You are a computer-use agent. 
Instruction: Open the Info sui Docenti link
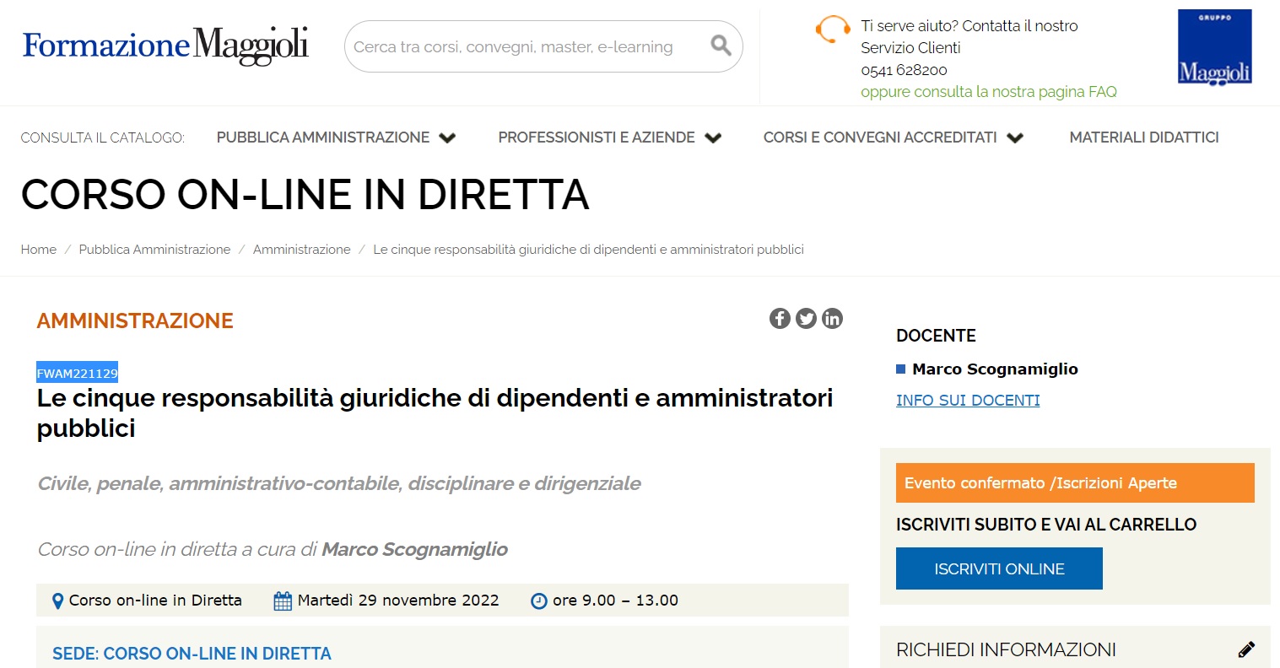tap(968, 401)
